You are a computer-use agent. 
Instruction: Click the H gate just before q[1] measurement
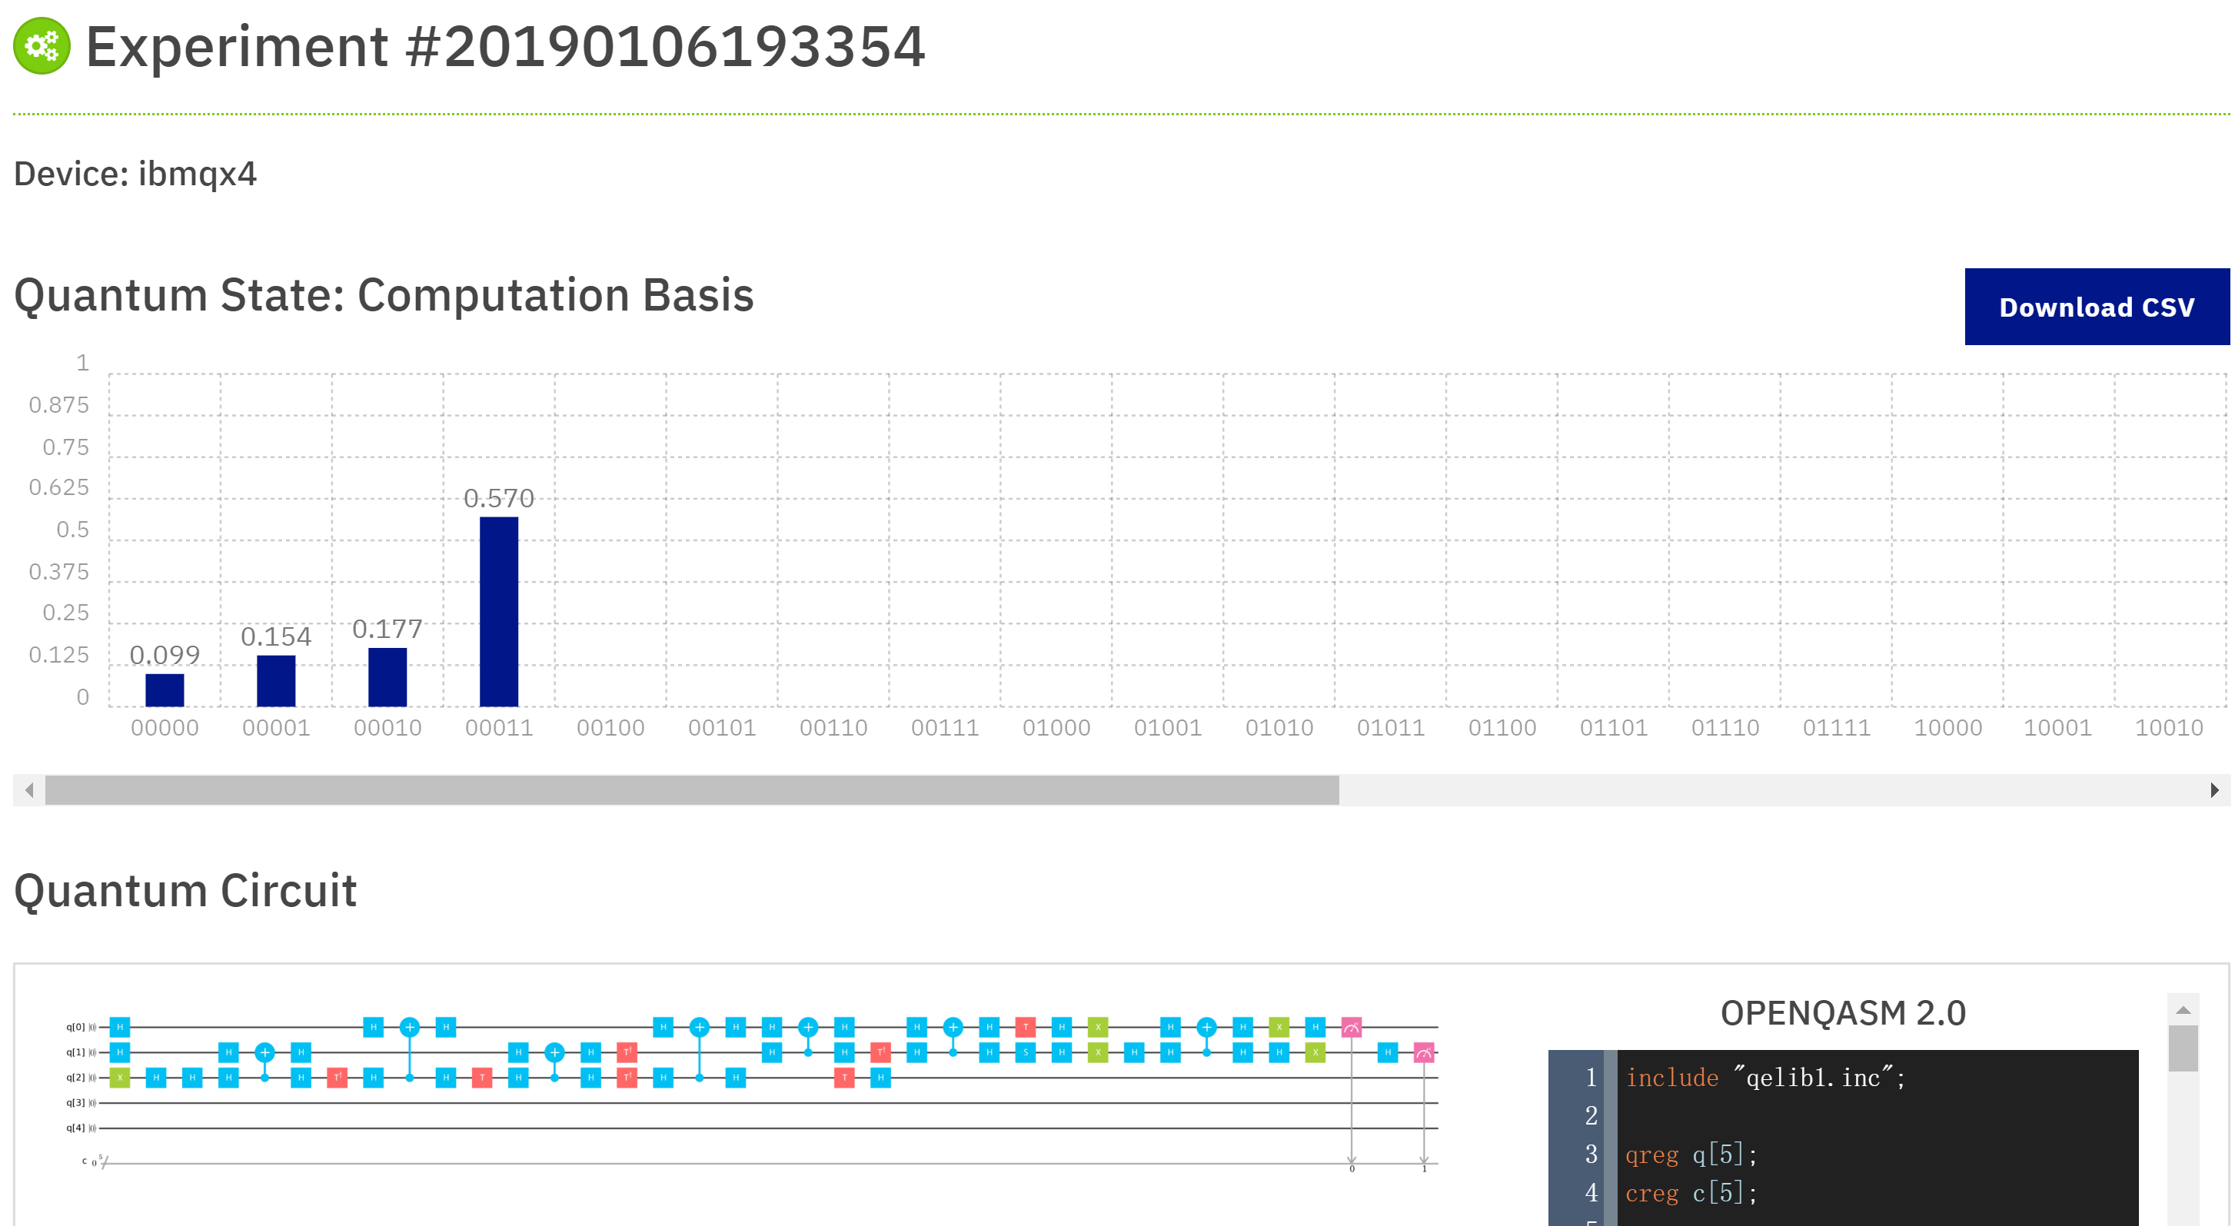click(1387, 1052)
